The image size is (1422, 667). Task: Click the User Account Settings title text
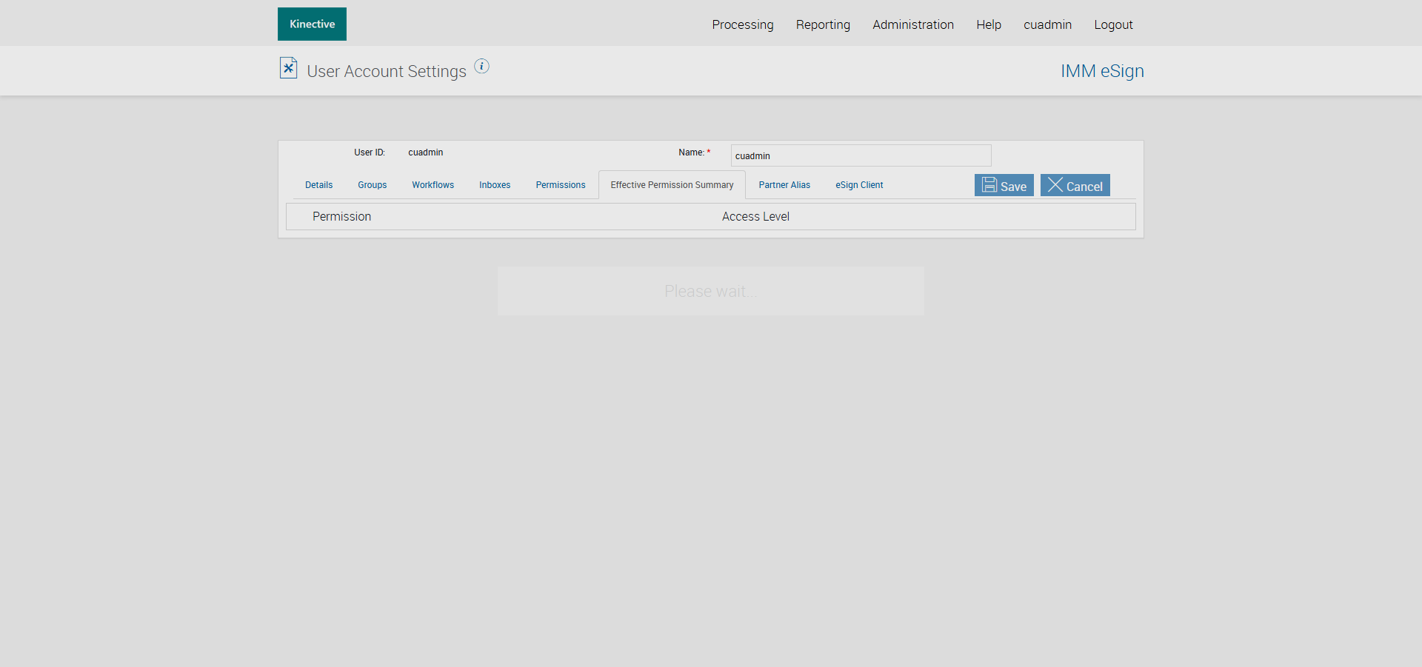(387, 71)
